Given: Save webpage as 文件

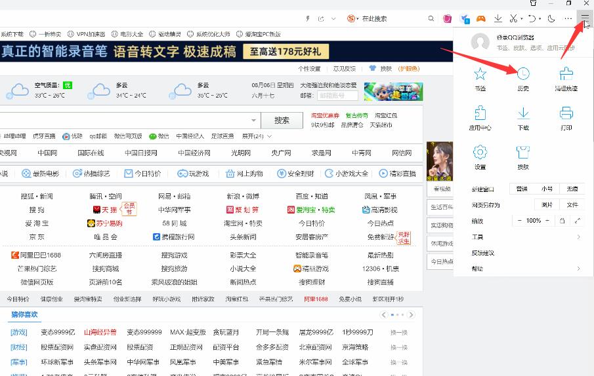Looking at the screenshot, I should [x=572, y=205].
